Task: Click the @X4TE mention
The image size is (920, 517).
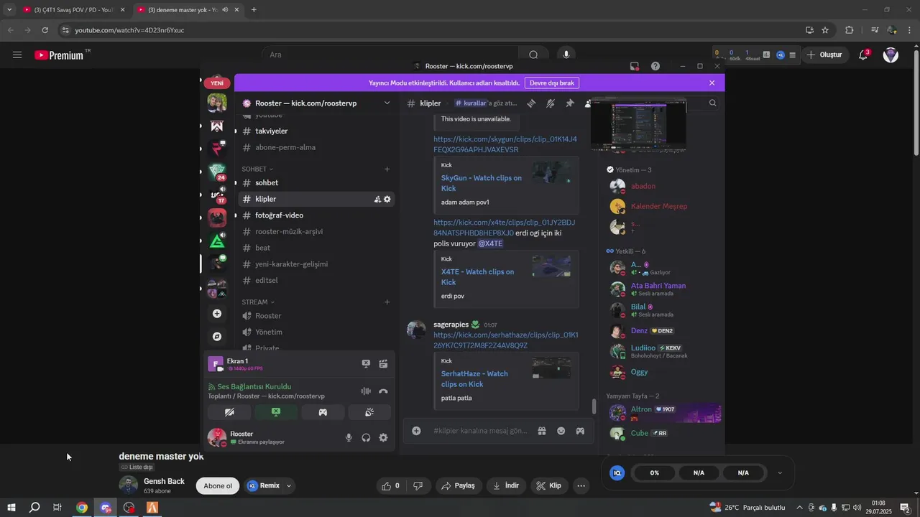Action: click(x=490, y=243)
